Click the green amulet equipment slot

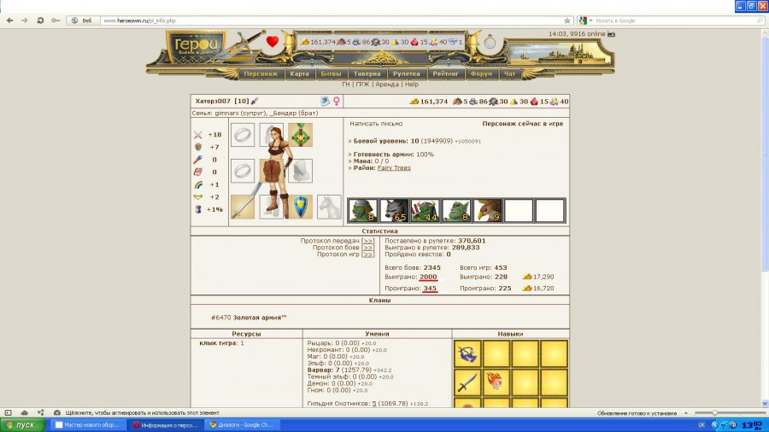click(300, 135)
